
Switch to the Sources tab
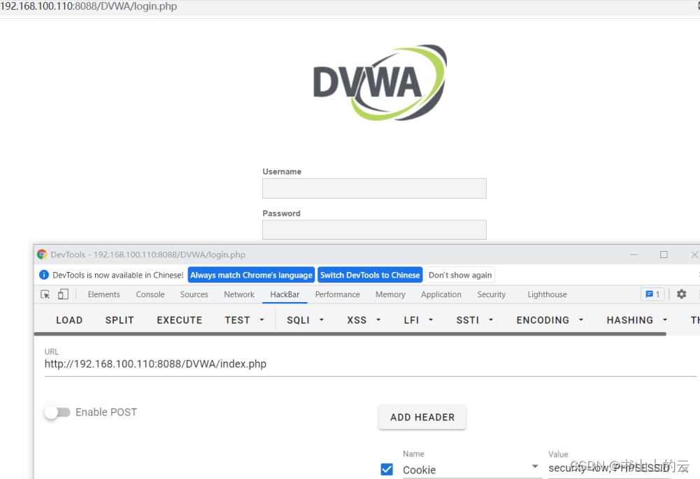194,294
